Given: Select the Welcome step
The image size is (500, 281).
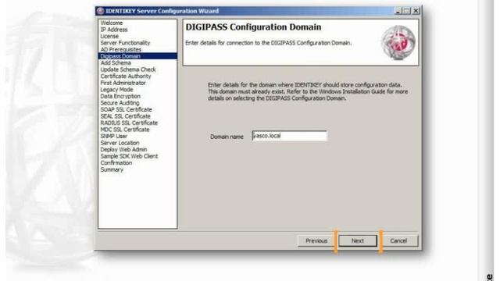Looking at the screenshot, I should click(112, 23).
